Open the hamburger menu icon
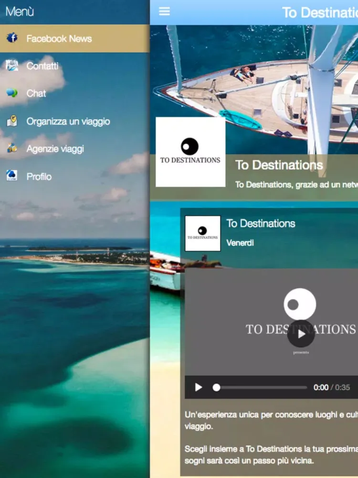 (164, 11)
